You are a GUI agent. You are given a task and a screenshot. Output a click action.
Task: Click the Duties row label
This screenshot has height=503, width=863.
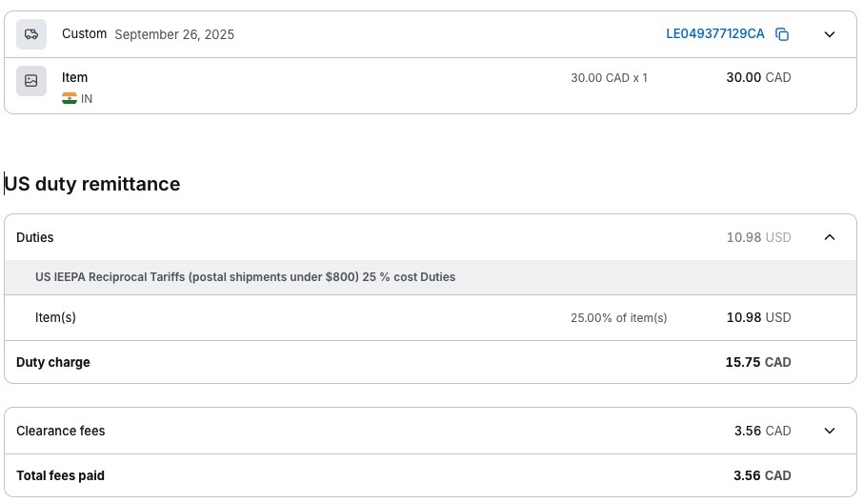[35, 237]
